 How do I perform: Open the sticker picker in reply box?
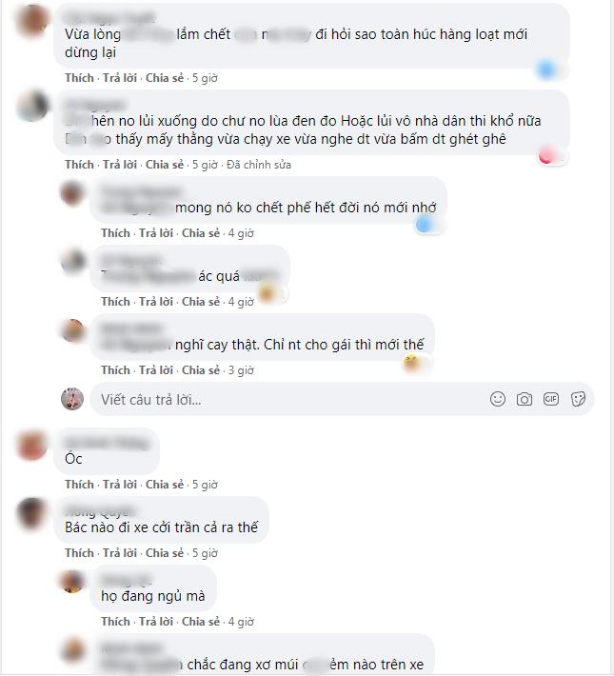pyautogui.click(x=578, y=399)
